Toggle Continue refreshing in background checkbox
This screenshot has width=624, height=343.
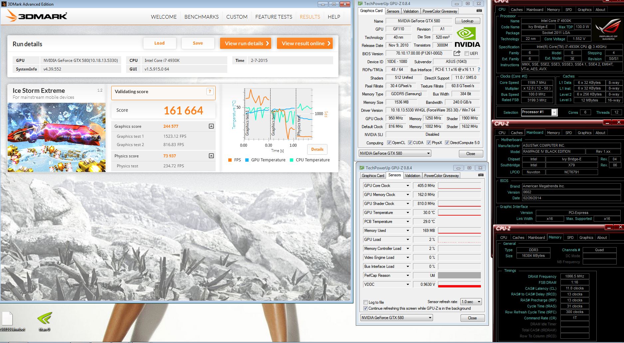[x=366, y=308]
